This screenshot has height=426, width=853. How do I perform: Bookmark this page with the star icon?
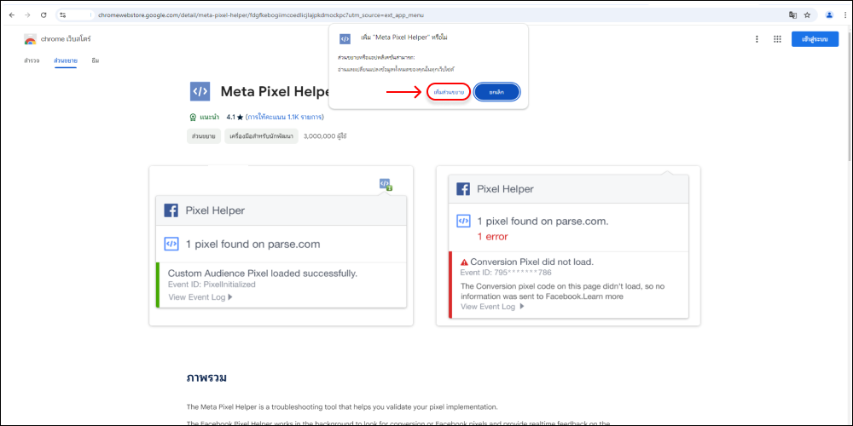tap(807, 15)
